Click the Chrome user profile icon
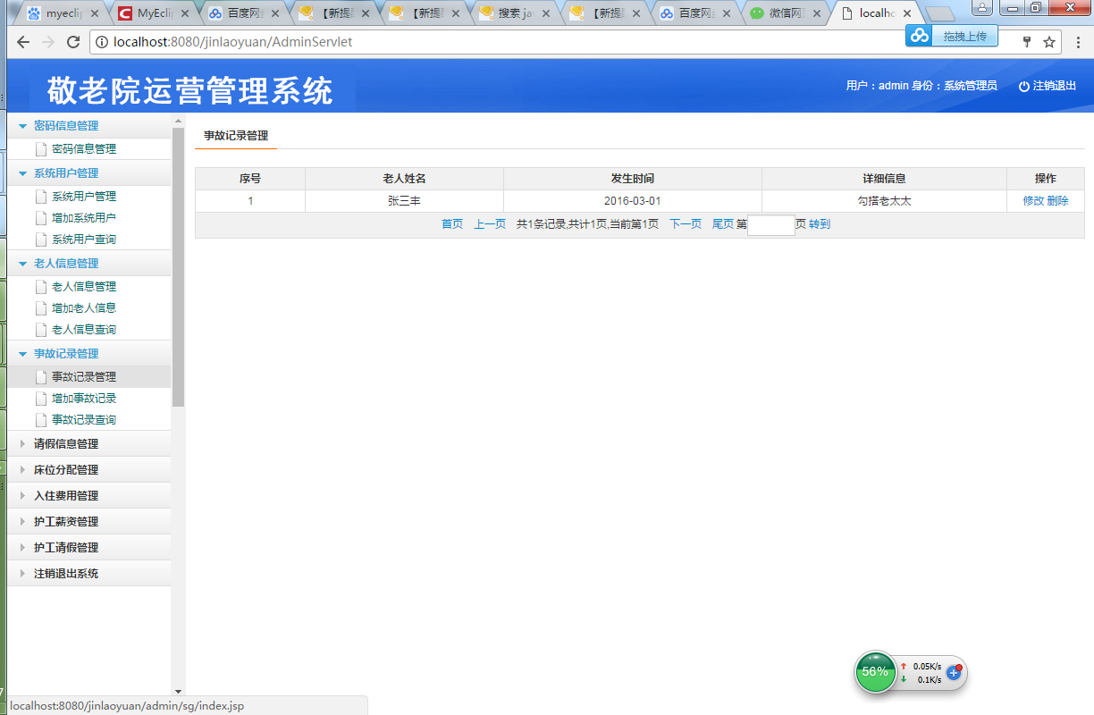This screenshot has height=715, width=1094. 981,8
